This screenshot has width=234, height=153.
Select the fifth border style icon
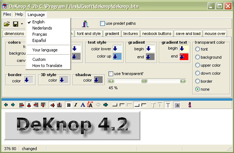pos(144,105)
